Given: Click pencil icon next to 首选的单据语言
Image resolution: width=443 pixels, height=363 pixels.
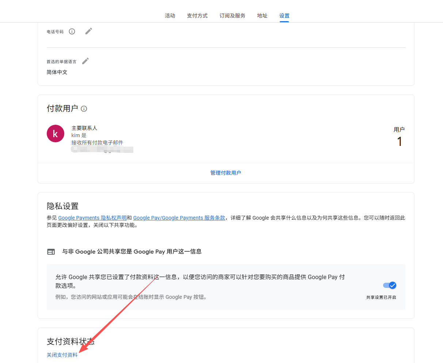Looking at the screenshot, I should point(85,61).
